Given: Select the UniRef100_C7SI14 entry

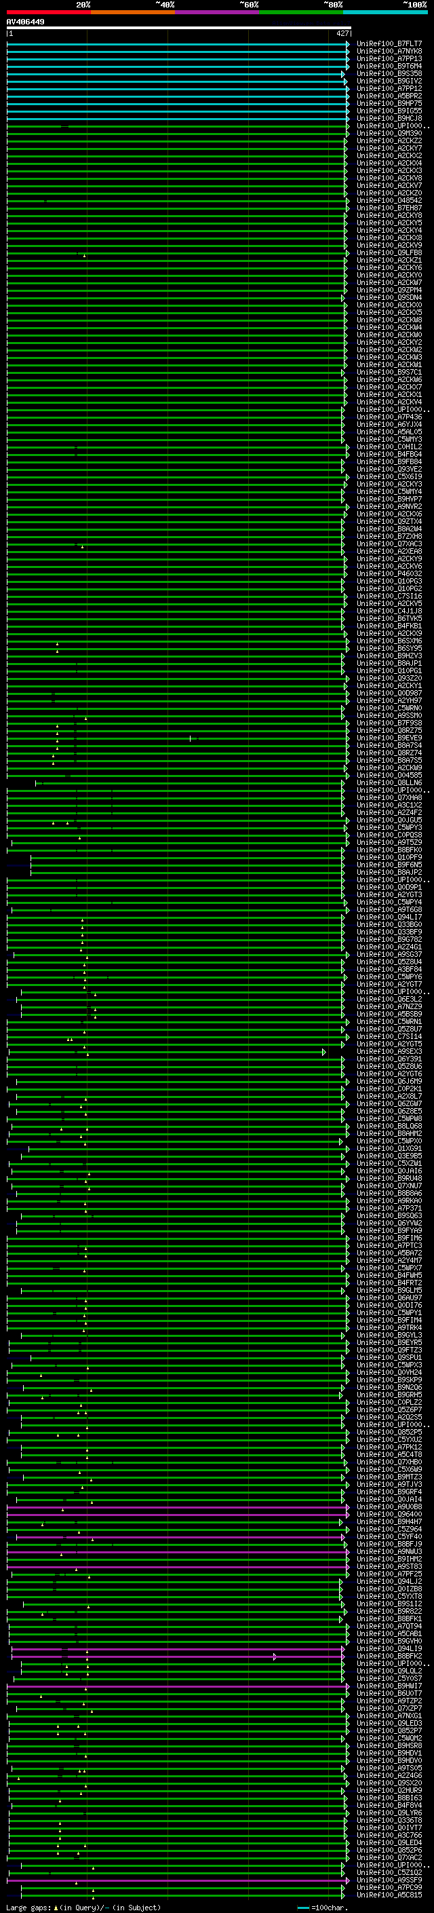Looking at the screenshot, I should click(389, 1036).
